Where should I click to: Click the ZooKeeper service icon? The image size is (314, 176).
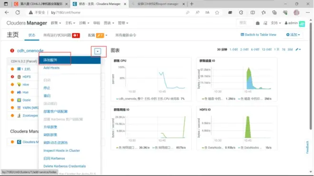(x=19, y=115)
